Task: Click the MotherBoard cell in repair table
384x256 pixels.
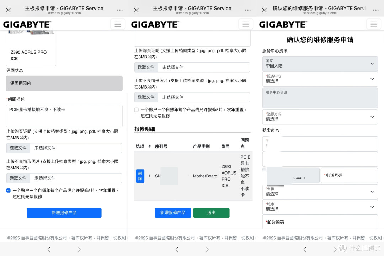Action: tap(205, 176)
